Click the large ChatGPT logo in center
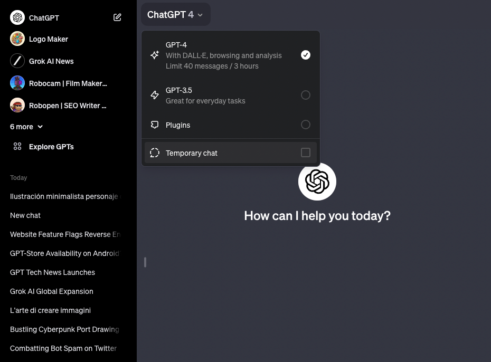491x362 pixels. (317, 182)
